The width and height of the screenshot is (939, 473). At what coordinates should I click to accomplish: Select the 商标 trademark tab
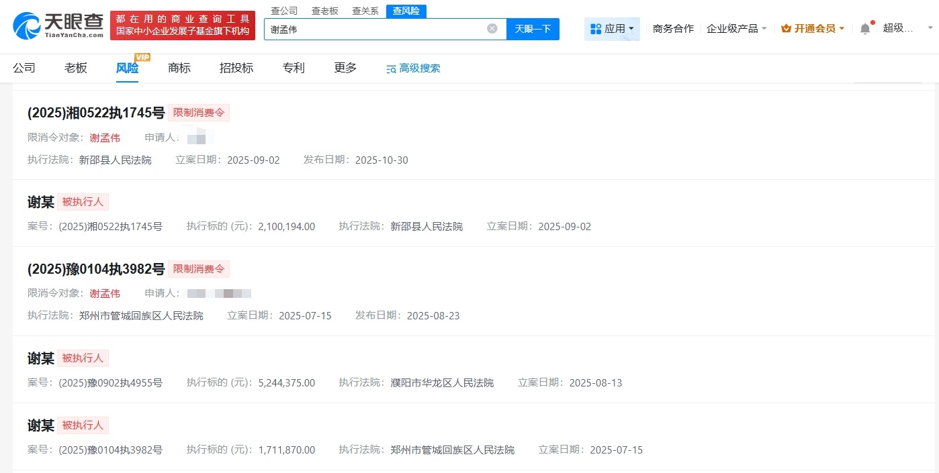click(x=179, y=68)
